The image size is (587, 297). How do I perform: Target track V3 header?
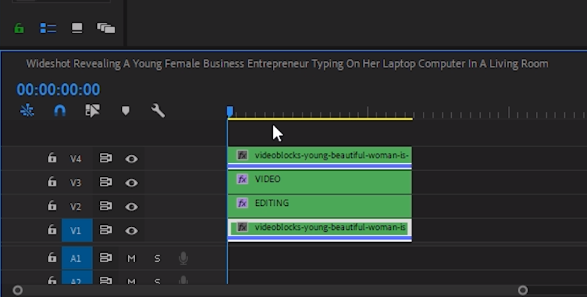pyautogui.click(x=76, y=182)
